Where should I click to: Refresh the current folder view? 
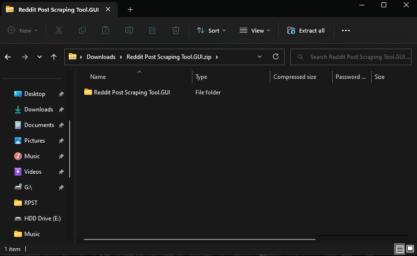(x=276, y=56)
